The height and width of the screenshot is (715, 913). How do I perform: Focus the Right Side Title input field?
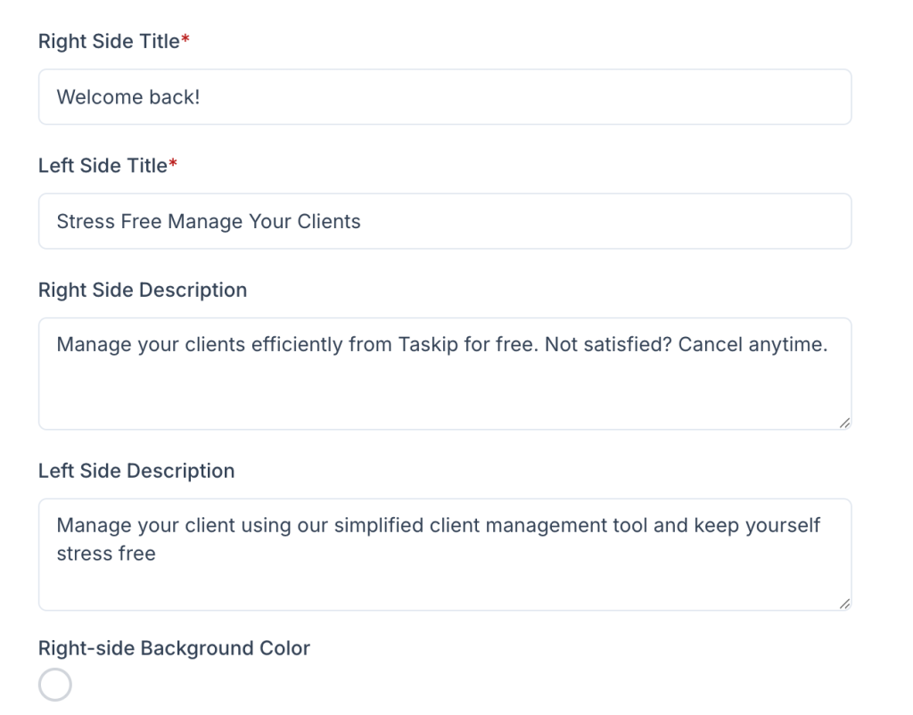tap(444, 97)
